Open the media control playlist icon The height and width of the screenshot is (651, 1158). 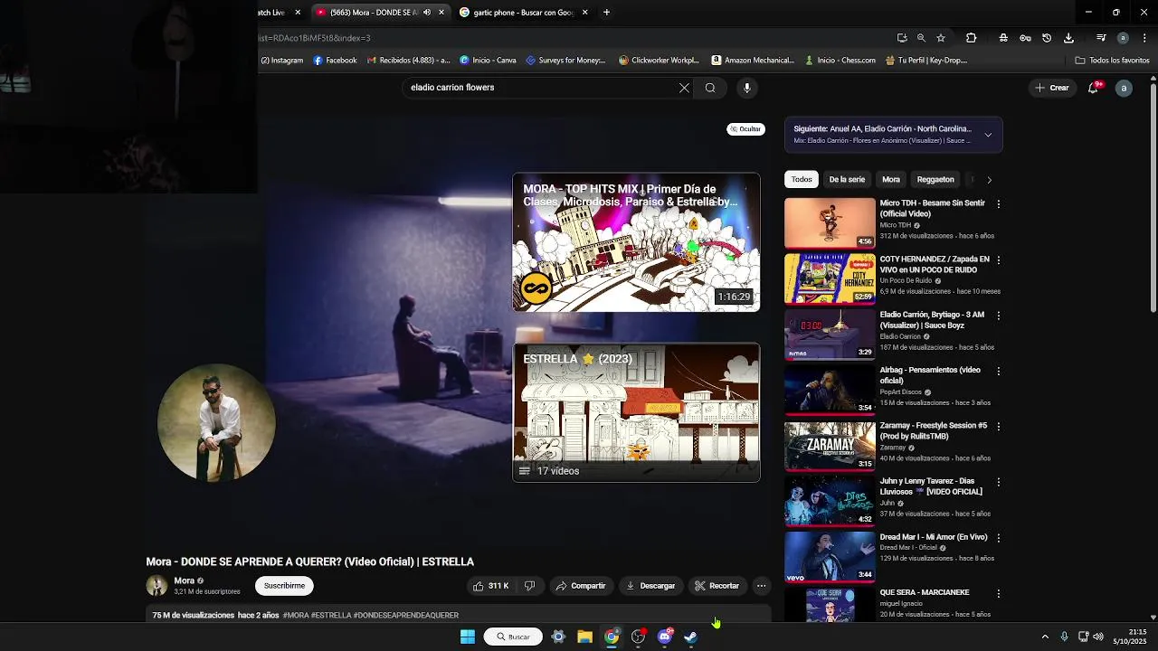(x=1101, y=38)
